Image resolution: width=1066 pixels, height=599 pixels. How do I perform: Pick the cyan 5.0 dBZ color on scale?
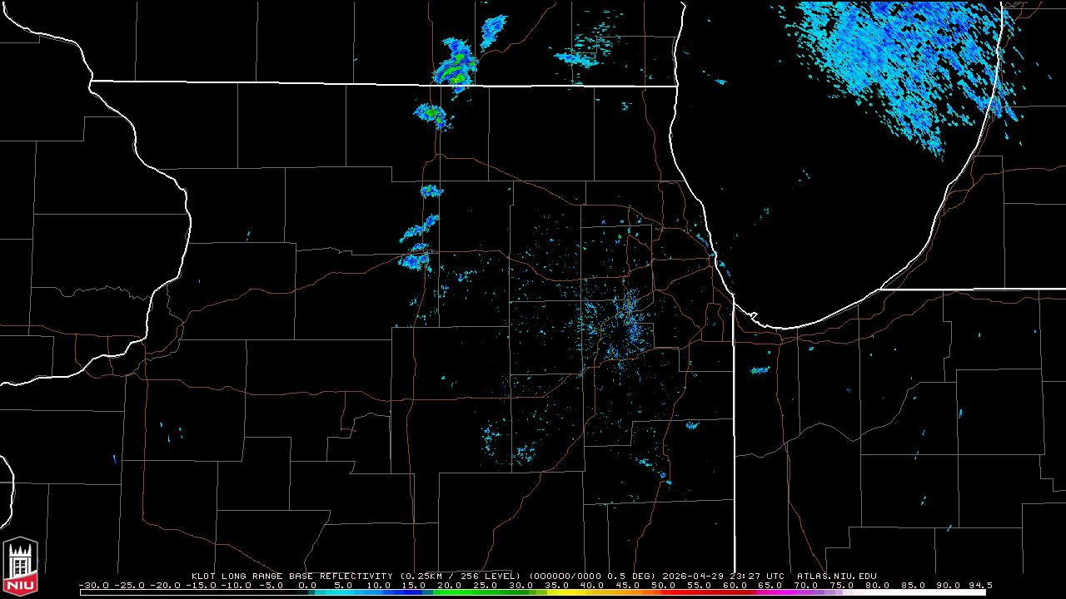pos(343,592)
